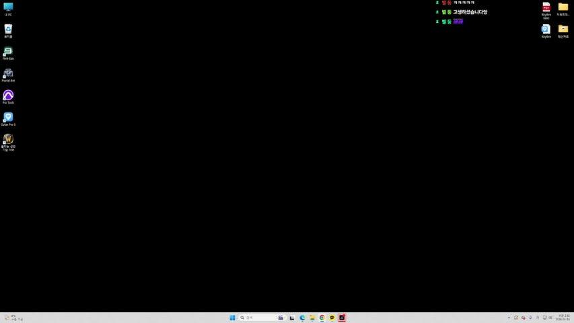Open the taskbar clock and date
Screen dimensions: 574x323
563,318
